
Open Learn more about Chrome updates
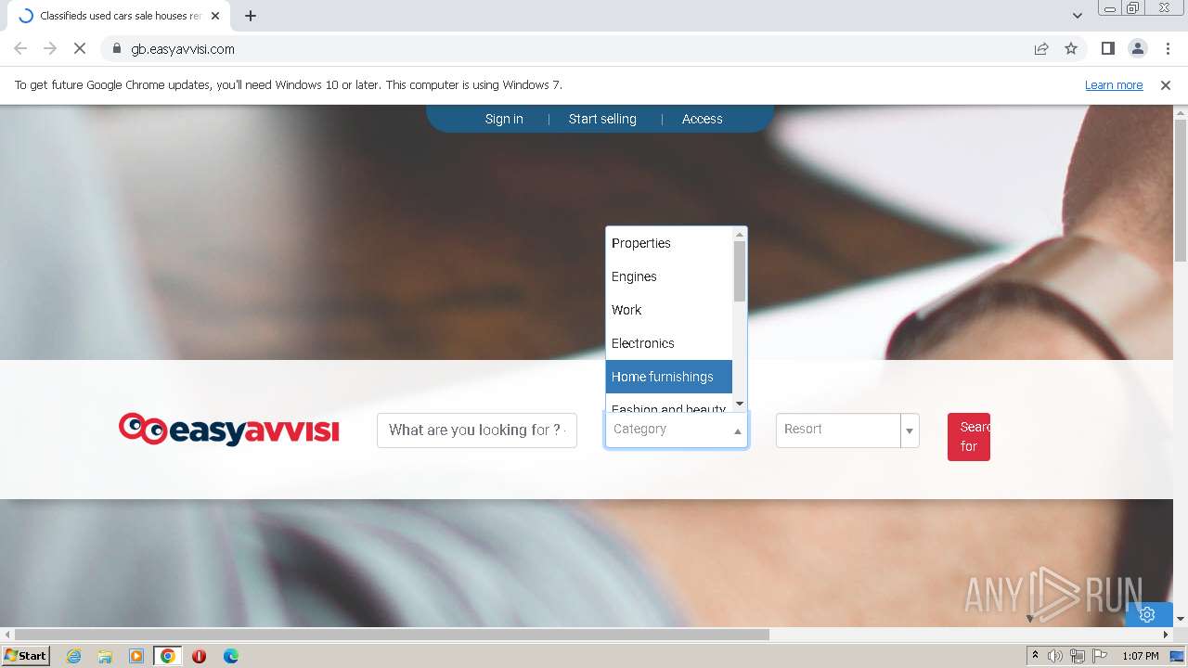pyautogui.click(x=1114, y=85)
